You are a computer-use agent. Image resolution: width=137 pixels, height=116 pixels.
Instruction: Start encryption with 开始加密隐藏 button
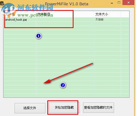click(x=64, y=108)
